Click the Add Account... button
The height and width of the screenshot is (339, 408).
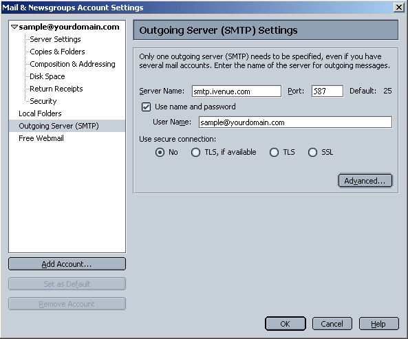coord(67,264)
